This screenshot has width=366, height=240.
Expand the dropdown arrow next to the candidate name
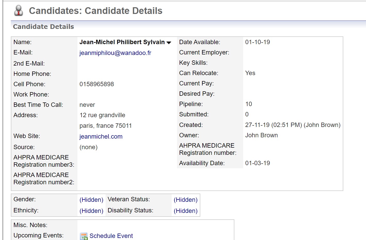[169, 43]
